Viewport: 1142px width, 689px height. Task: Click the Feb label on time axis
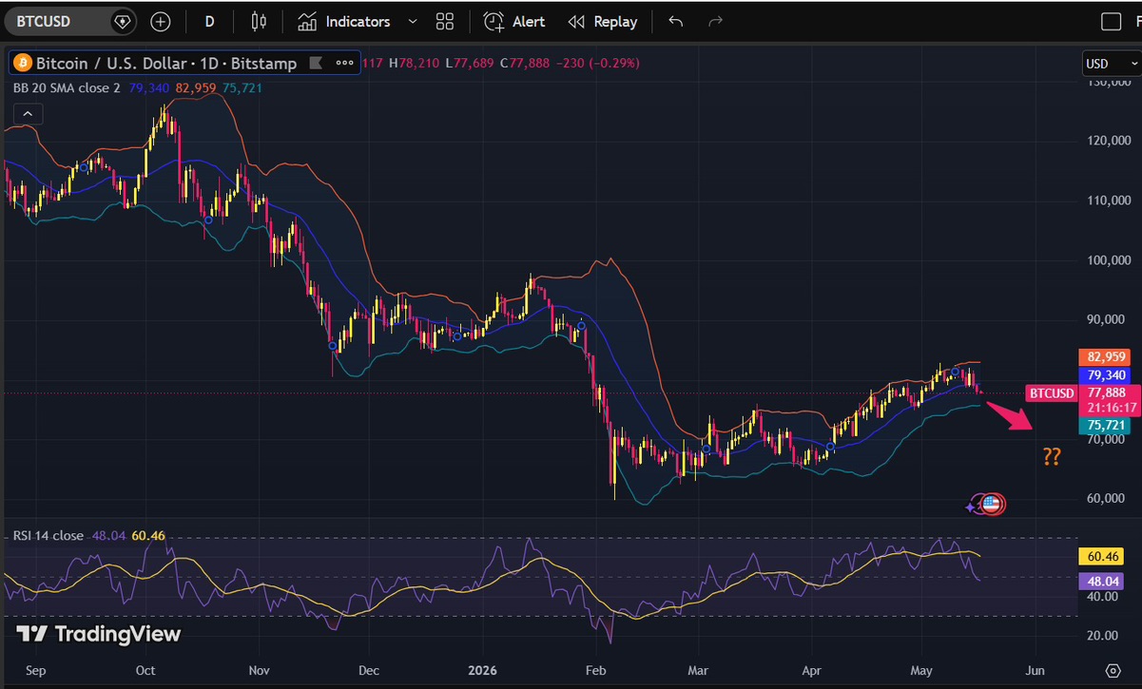click(x=594, y=670)
